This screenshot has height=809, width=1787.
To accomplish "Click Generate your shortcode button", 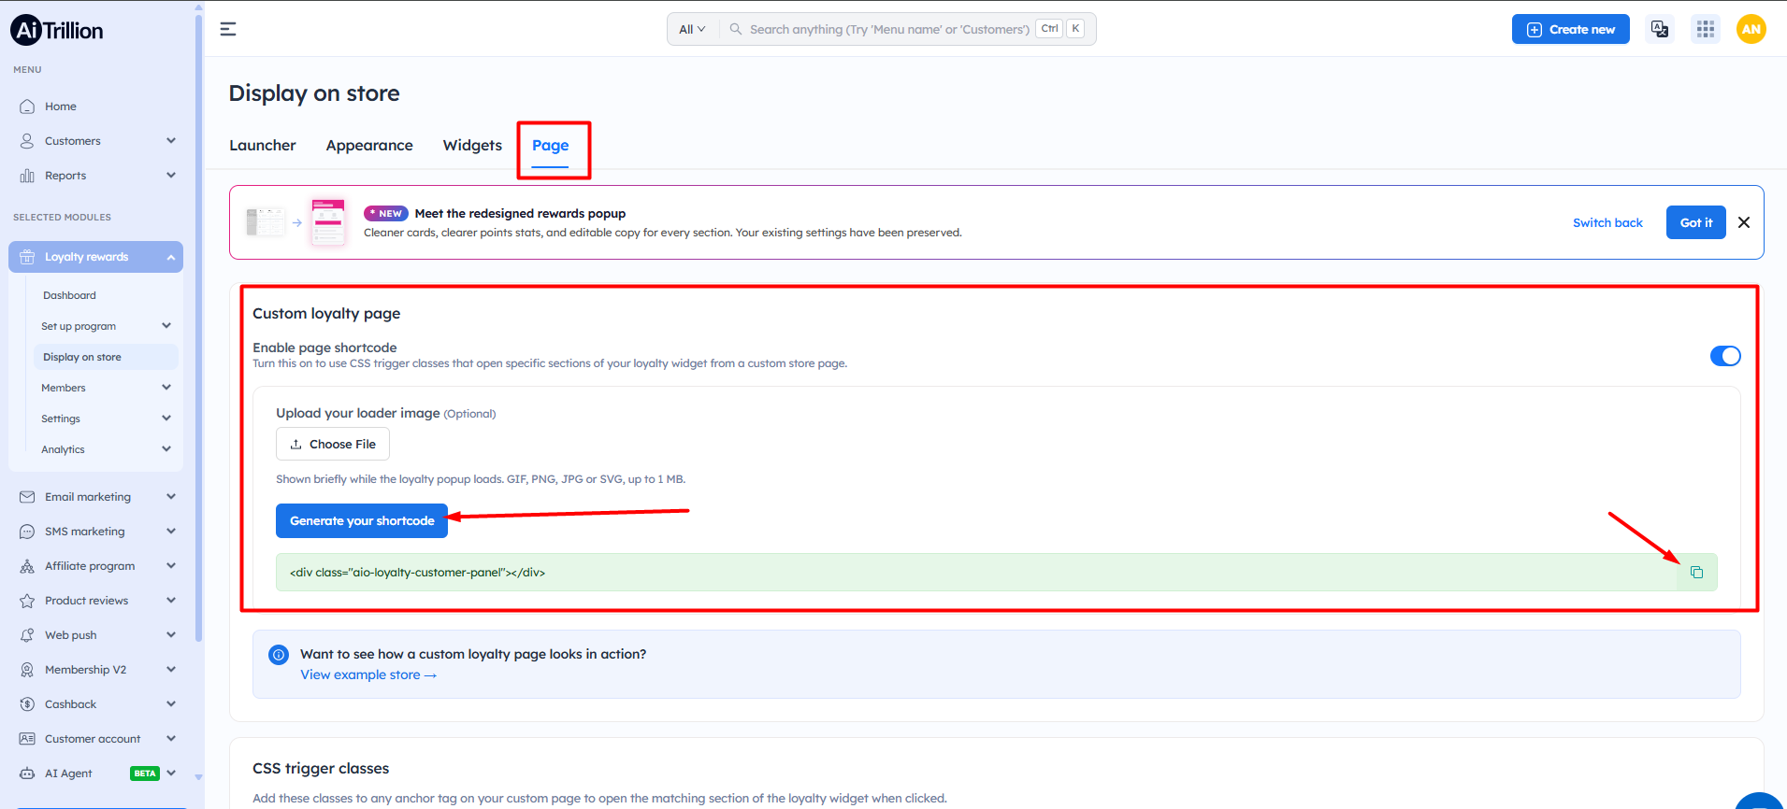I will [x=362, y=521].
